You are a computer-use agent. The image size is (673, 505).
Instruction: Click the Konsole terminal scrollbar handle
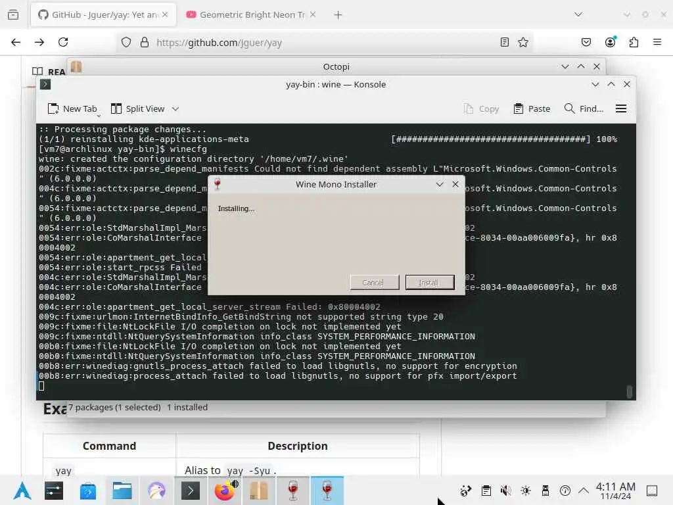tap(629, 391)
